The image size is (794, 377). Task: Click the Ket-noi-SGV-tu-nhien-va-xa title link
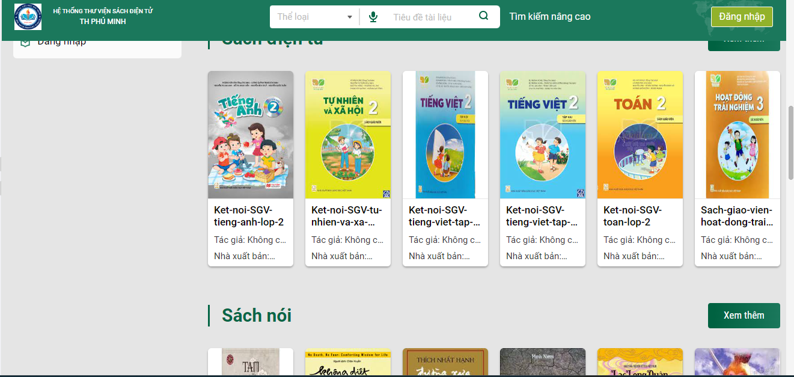(x=347, y=216)
